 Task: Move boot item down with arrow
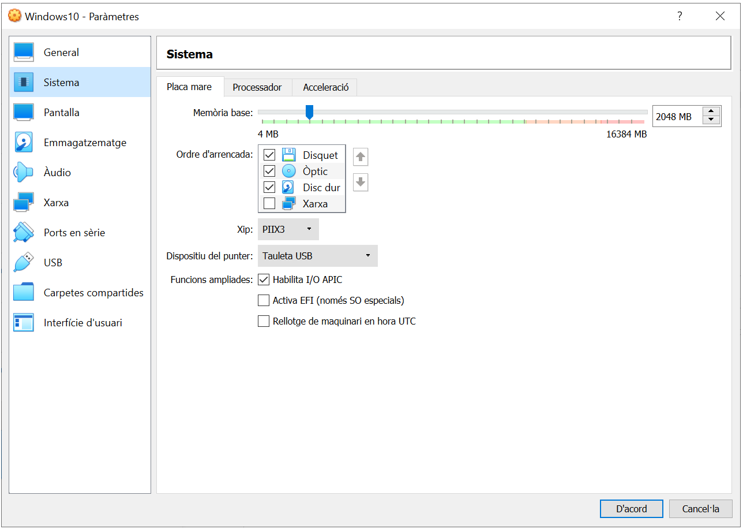coord(361,182)
